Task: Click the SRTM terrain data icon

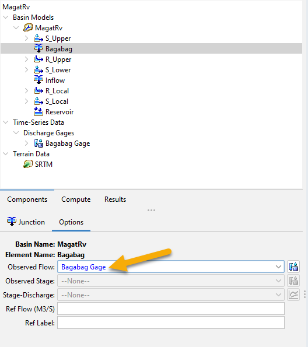Action: coord(28,164)
